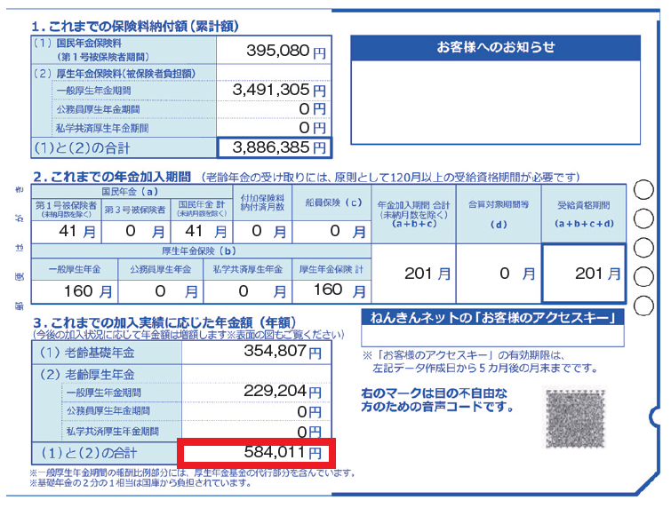Image resolution: width=671 pixels, height=508 pixels.
Task: Click the section 3 heading 加入実績に応じた年金額
Action: pos(164,322)
